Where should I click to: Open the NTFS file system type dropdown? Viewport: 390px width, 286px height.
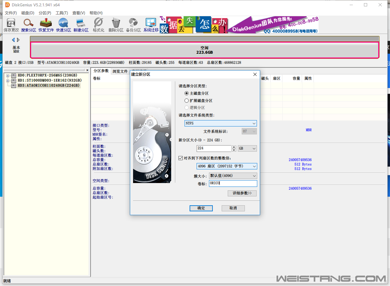pos(221,123)
